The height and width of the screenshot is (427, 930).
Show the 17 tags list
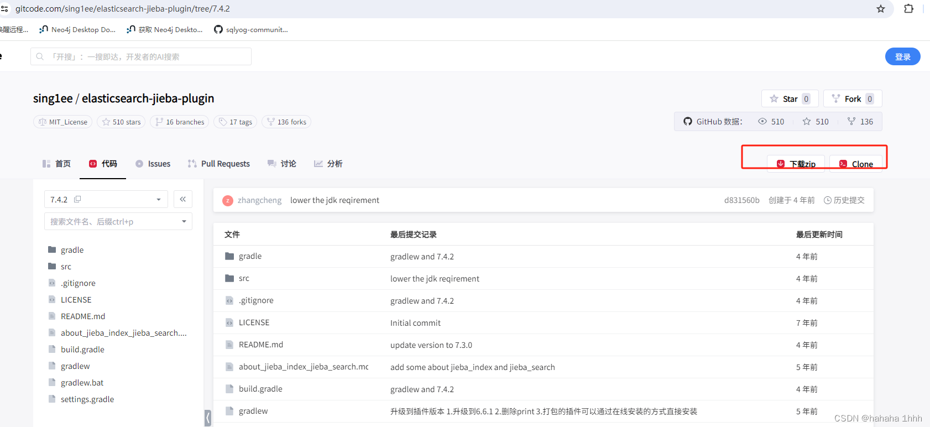pyautogui.click(x=236, y=122)
